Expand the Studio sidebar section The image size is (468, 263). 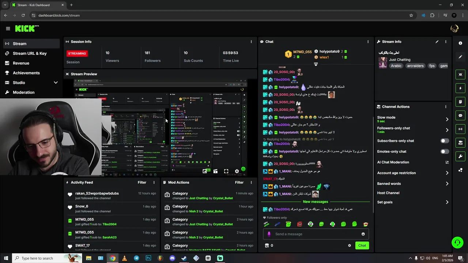(56, 83)
